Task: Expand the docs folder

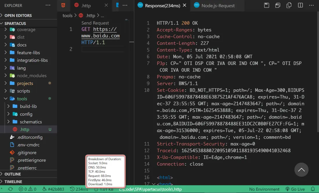Action: coord(28,45)
